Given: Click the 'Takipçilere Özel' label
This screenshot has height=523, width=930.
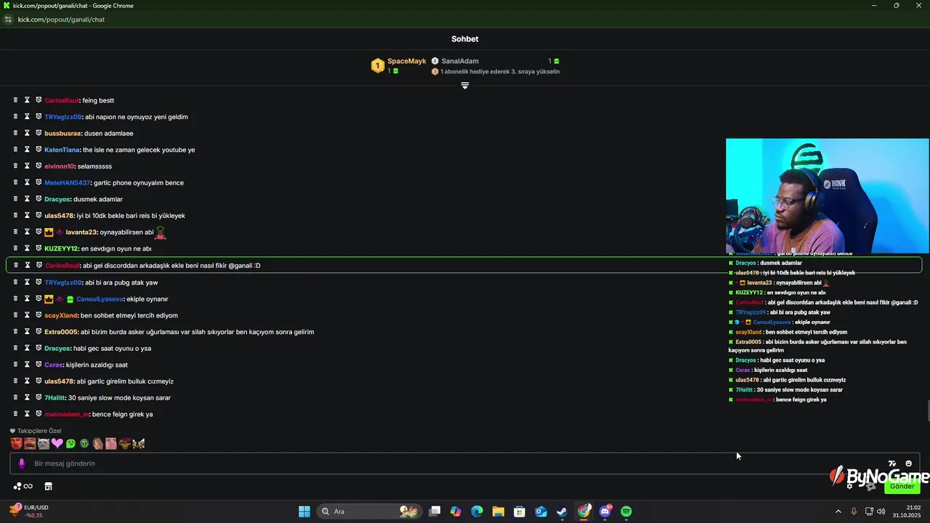Looking at the screenshot, I should click(x=39, y=431).
